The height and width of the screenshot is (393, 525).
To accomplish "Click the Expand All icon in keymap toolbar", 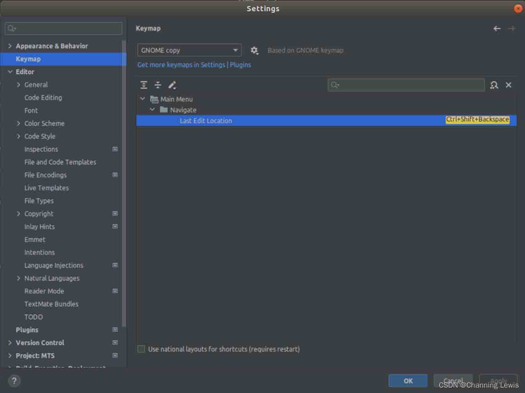I will click(x=144, y=85).
